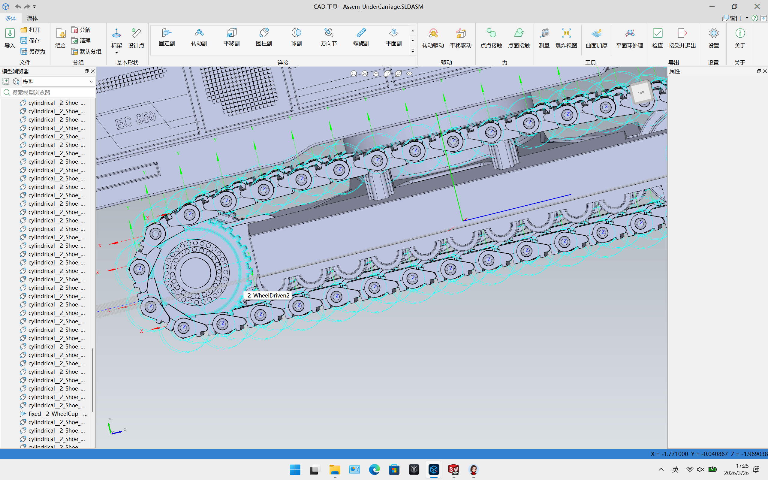Viewport: 768px width, 480px height.
Task: Add 点面接触 point-surface contact
Action: (x=519, y=38)
